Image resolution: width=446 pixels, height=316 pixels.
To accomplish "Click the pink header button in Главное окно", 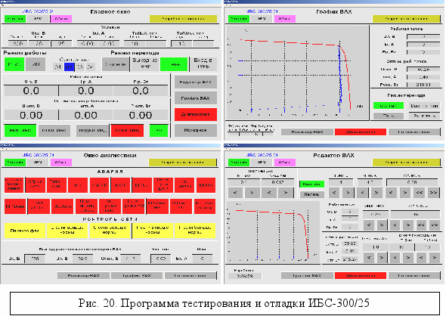I will (61, 19).
